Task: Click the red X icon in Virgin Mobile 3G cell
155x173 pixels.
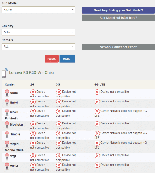Action: pos(59,143)
